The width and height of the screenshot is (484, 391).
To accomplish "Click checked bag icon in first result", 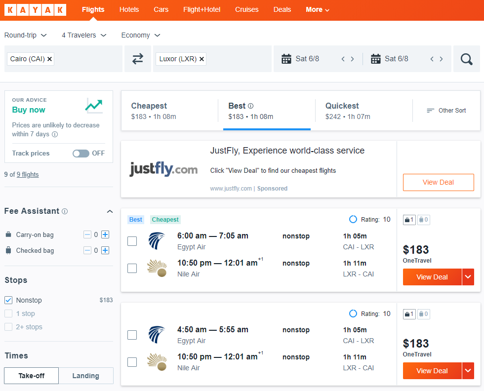I will tap(424, 220).
